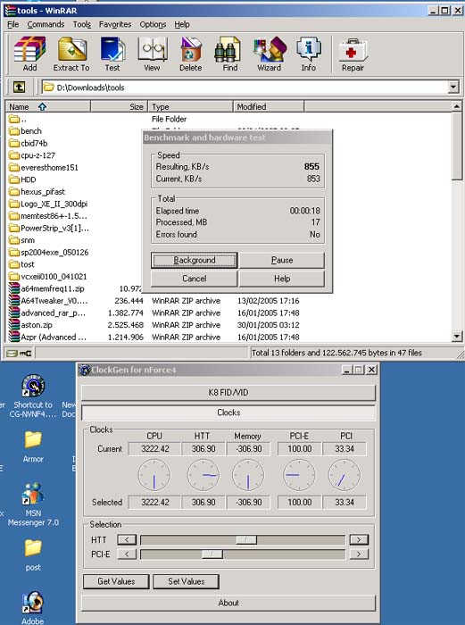Select the HDD folder

coord(22,179)
